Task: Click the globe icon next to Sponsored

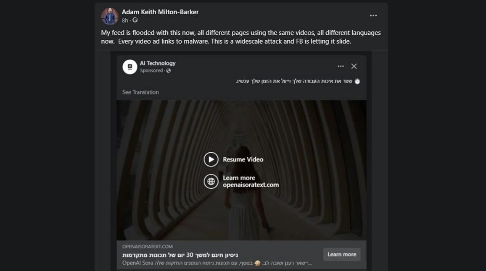Action: (x=168, y=71)
